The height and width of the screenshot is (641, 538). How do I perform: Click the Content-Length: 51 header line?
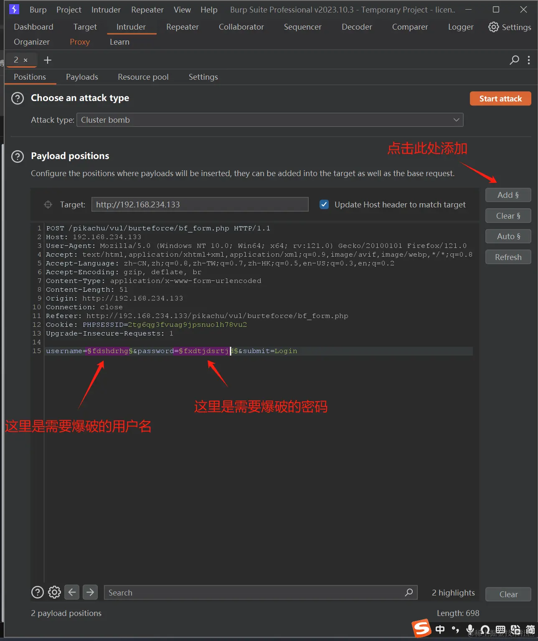click(x=87, y=290)
